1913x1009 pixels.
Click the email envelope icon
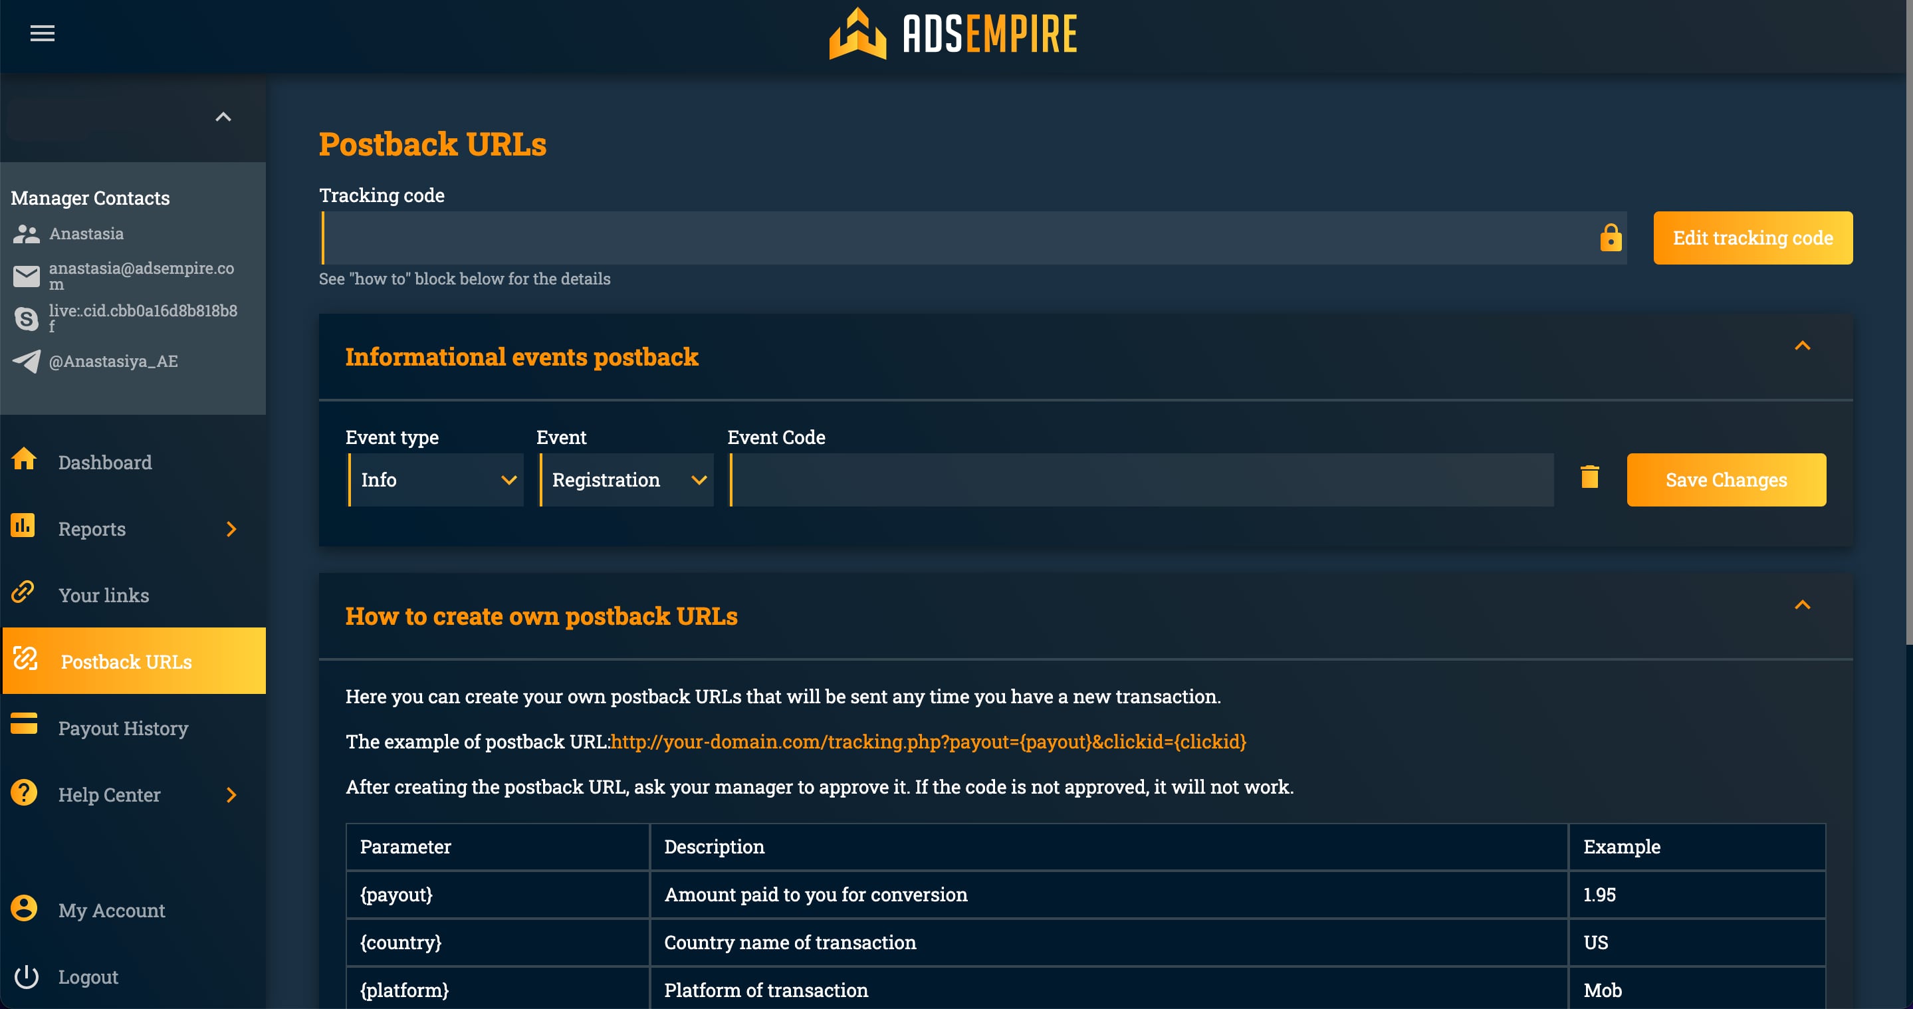26,277
